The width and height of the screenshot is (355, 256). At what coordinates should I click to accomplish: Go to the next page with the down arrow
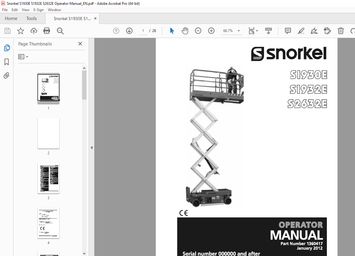(129, 31)
